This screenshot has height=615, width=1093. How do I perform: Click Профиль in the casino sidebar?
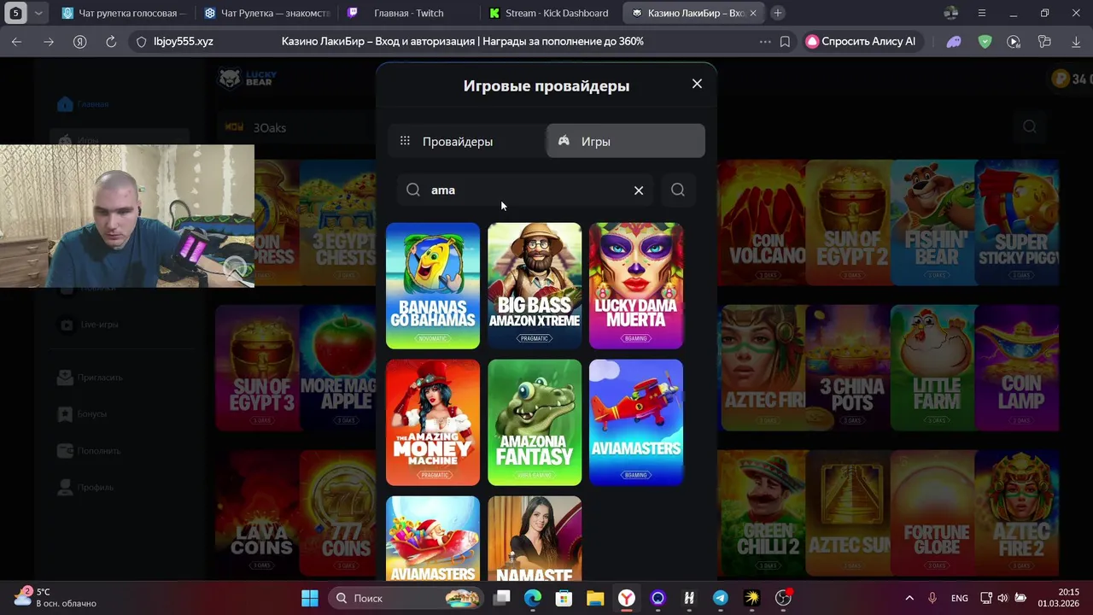click(85, 487)
